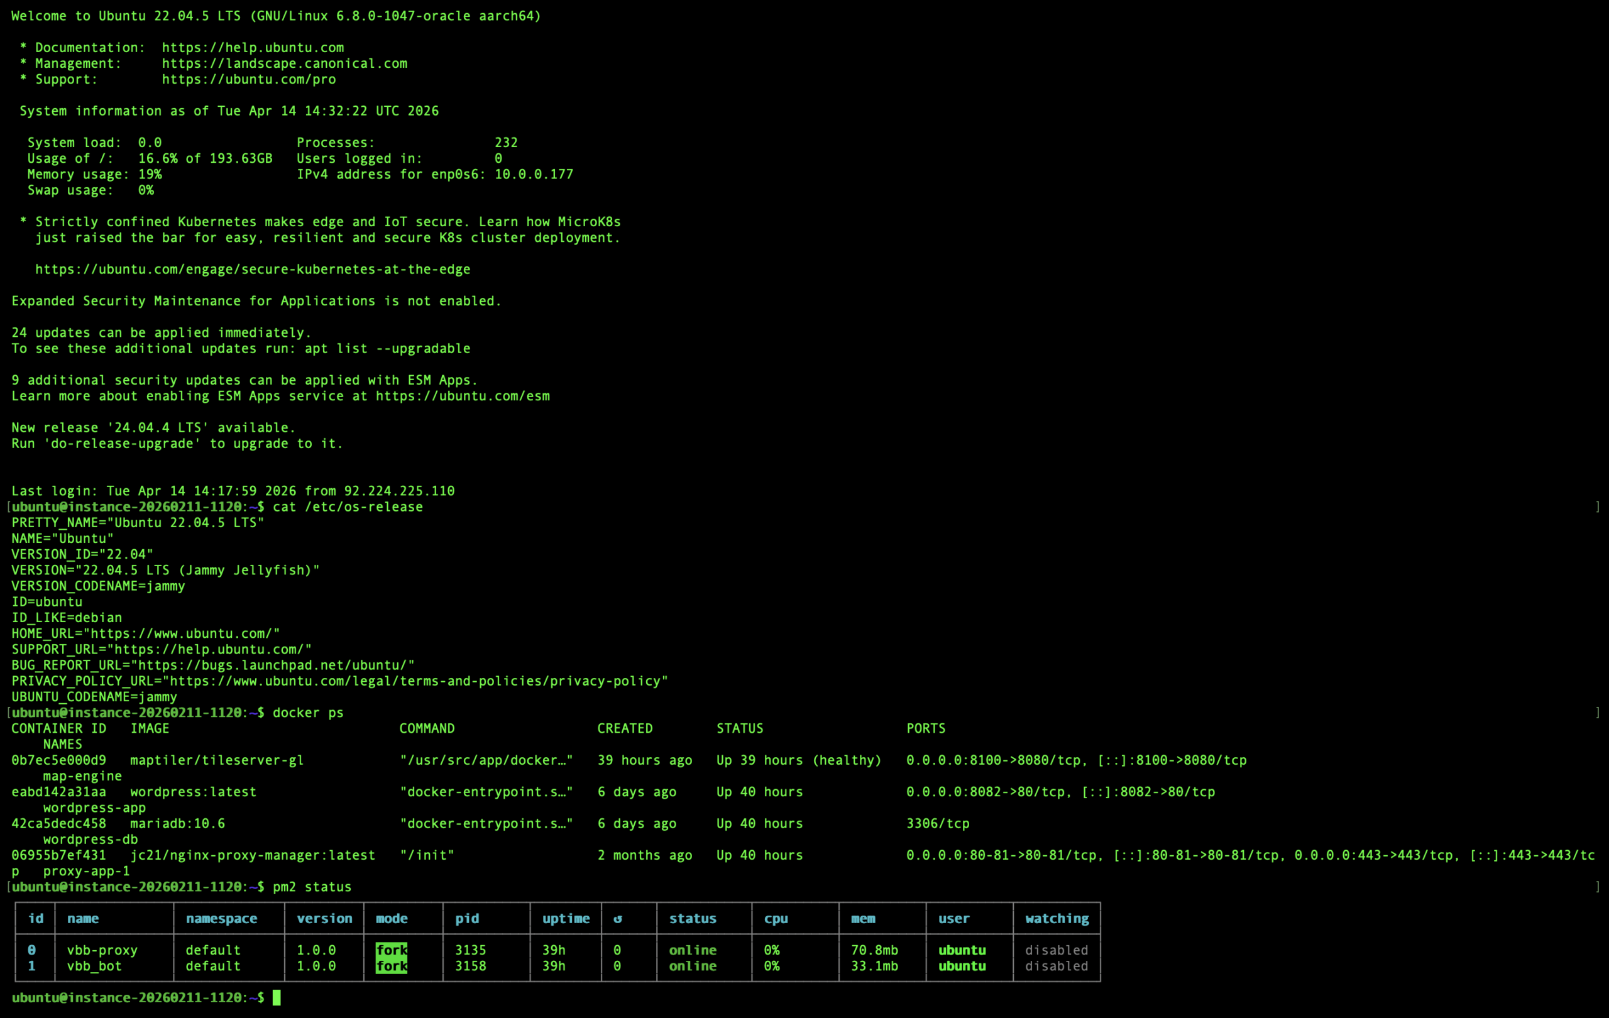The image size is (1609, 1018).
Task: Click the 'apt list --upgradable' text
Action: point(388,349)
